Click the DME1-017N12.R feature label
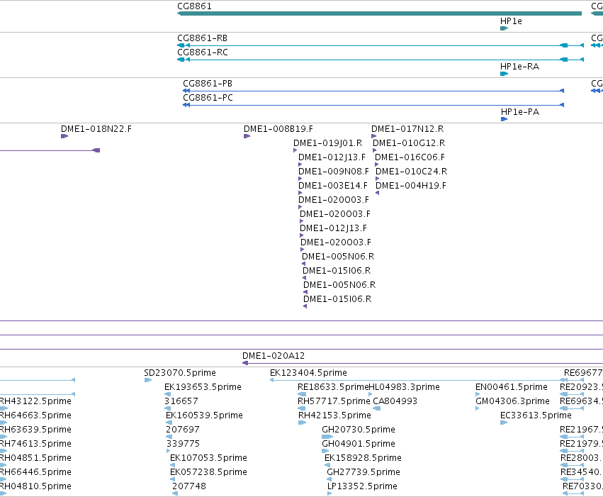The height and width of the screenshot is (497, 603). pyautogui.click(x=407, y=129)
